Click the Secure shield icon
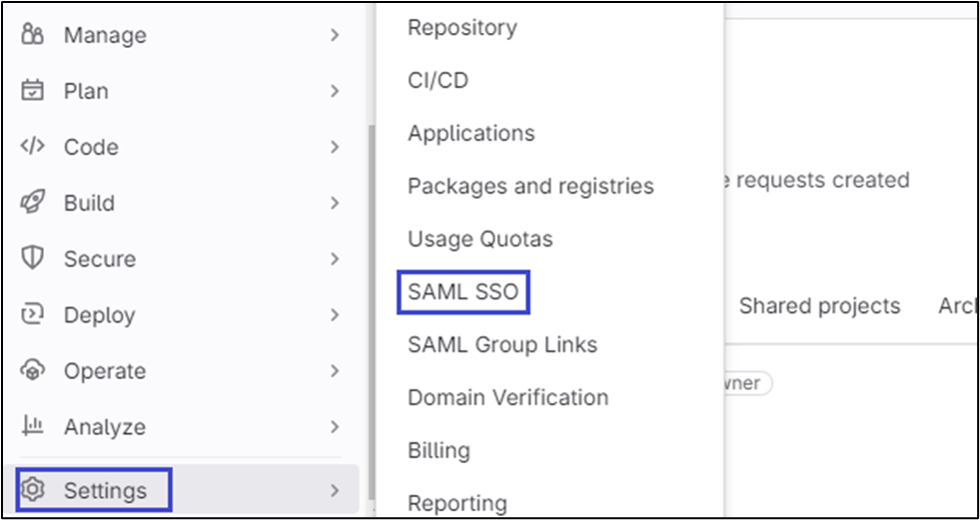 tap(33, 259)
